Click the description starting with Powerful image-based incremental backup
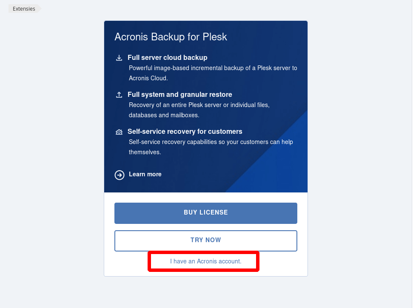Screen dimensions: 413x308 click(213, 68)
